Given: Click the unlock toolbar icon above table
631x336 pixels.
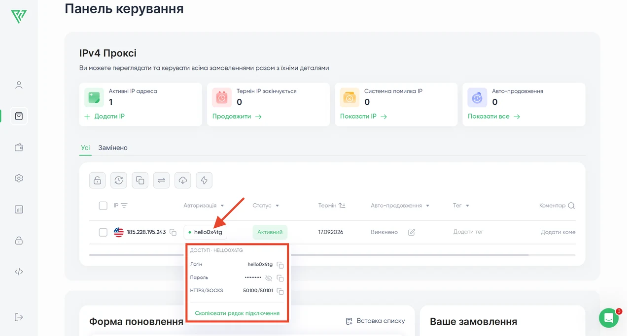Looking at the screenshot, I should click(98, 181).
